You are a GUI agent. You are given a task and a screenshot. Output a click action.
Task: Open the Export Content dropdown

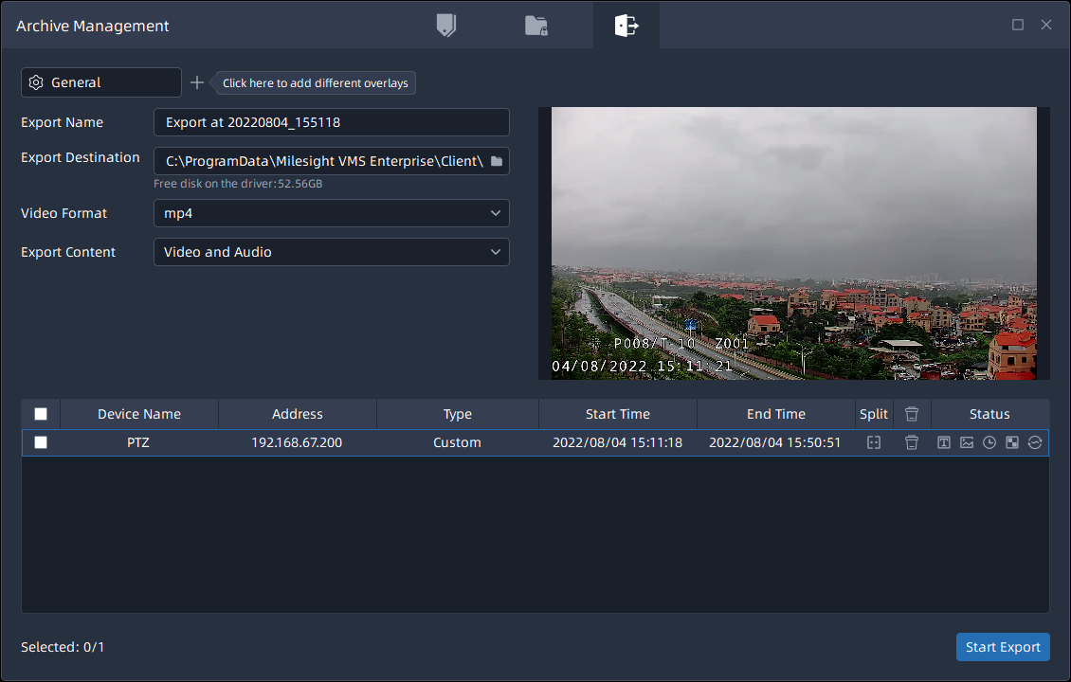(331, 252)
